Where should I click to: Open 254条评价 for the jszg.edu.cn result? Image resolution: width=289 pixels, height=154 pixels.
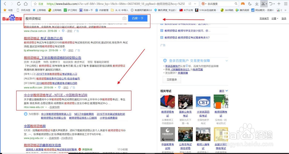tap(67, 138)
